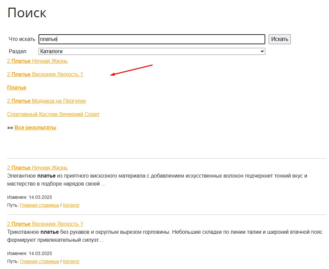Image resolution: width=329 pixels, height=269 pixels.
Task: Open the Раздел dropdown showing Каталоги
Action: [x=151, y=52]
